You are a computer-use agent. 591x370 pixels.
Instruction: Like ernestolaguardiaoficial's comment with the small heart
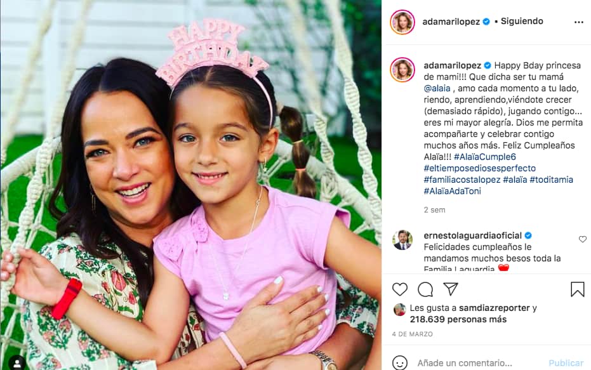[x=582, y=239]
